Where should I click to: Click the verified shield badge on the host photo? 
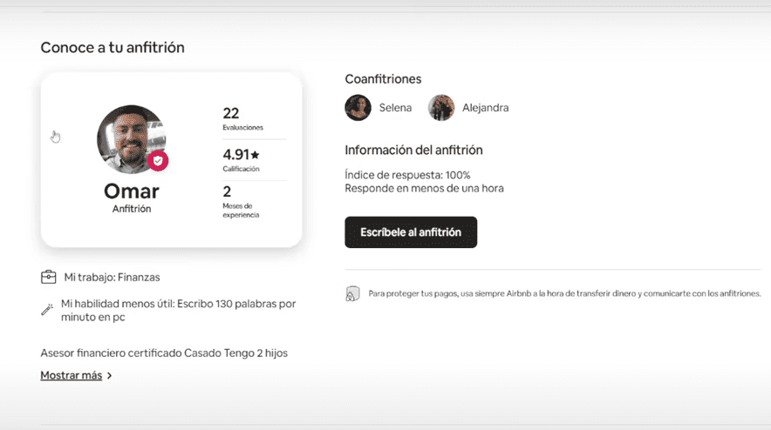(158, 161)
